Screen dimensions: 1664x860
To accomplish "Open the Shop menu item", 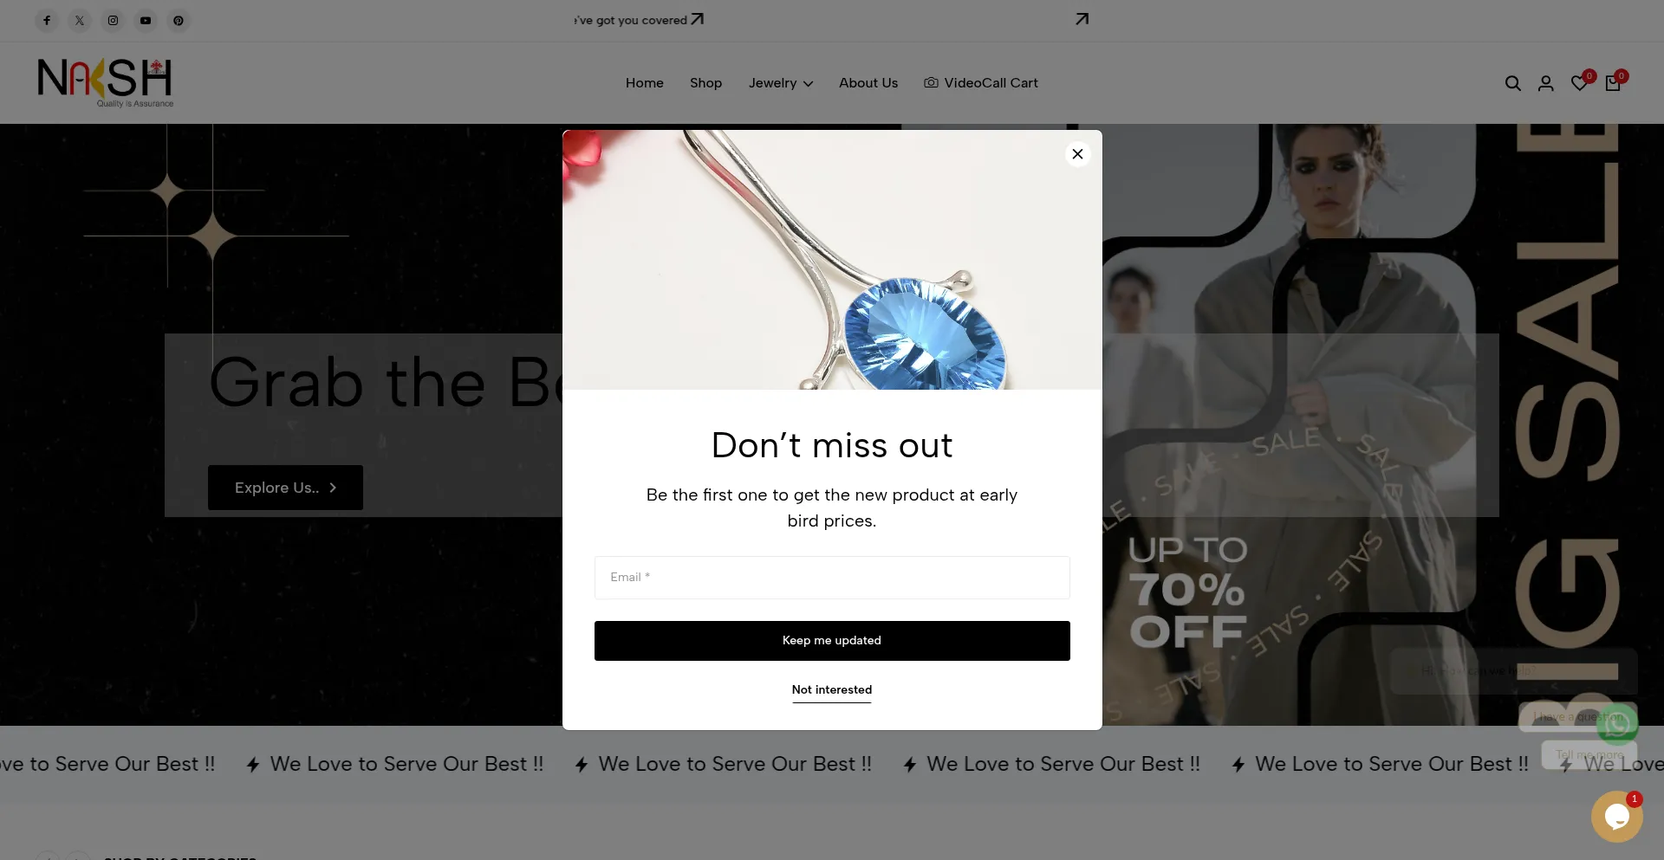I will (x=705, y=83).
